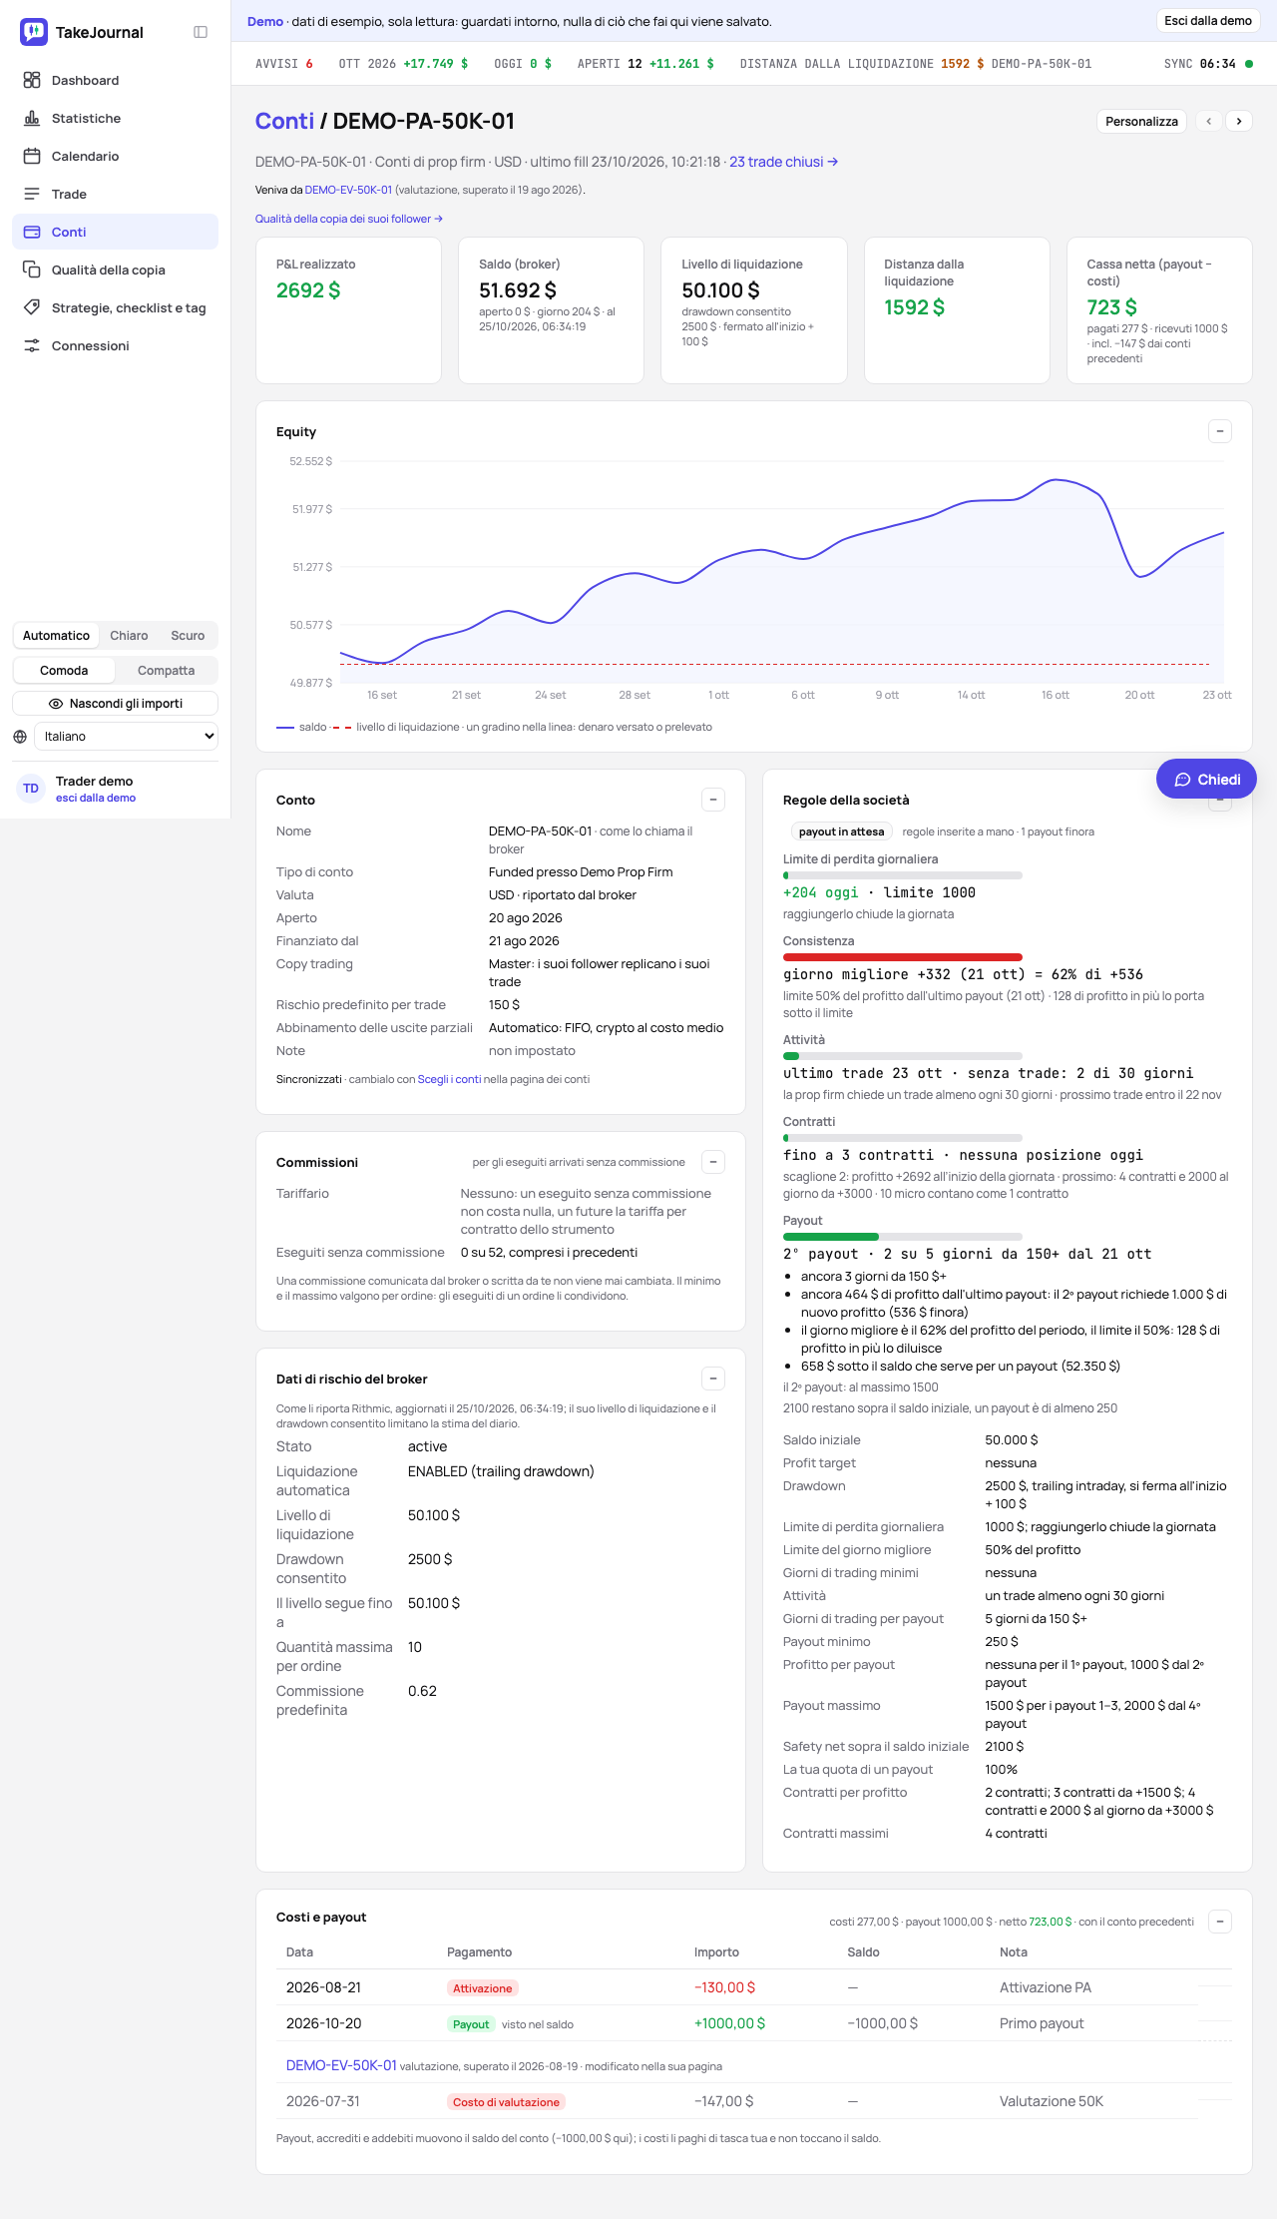Viewport: 1277px width, 2219px height.
Task: Open Calendario icon in sidebar
Action: pos(32,156)
